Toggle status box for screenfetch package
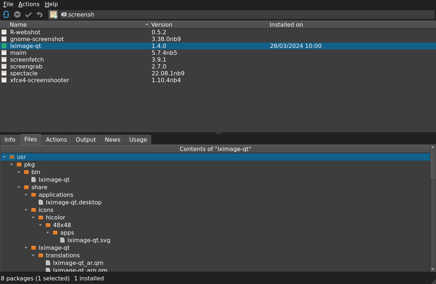Image resolution: width=436 pixels, height=284 pixels. click(x=4, y=59)
